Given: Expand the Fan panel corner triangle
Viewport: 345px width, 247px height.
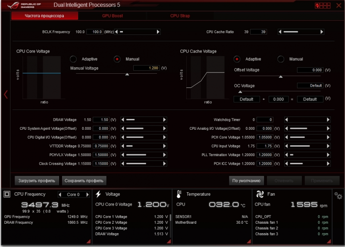Looking at the screenshot, I should 329,241.
